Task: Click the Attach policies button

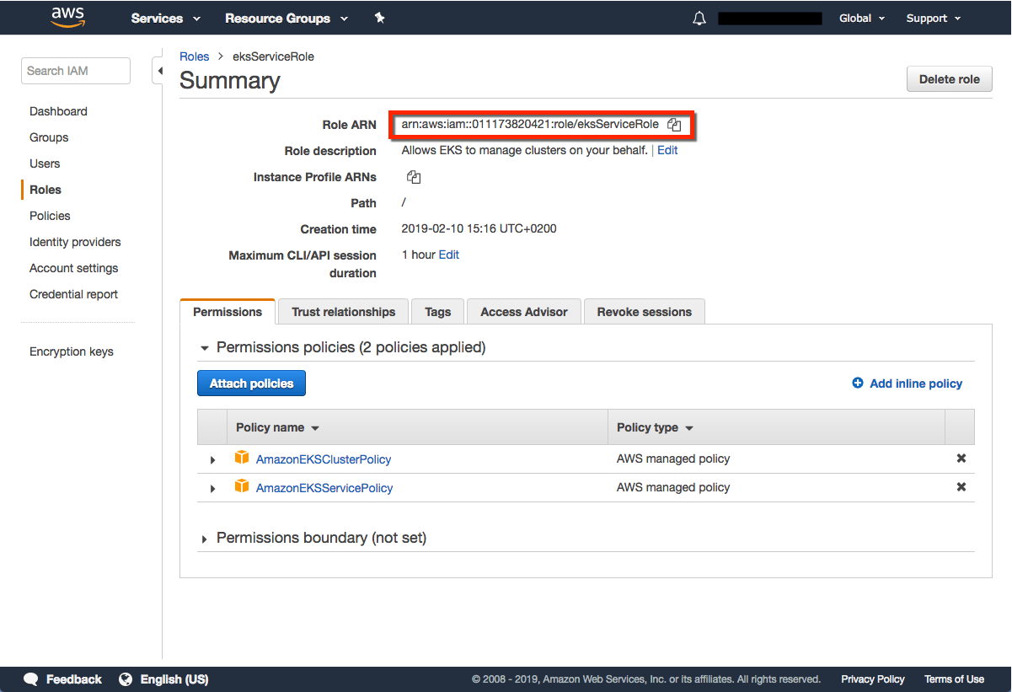Action: [x=251, y=384]
